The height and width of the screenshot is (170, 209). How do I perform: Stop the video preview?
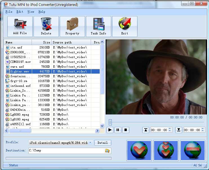(x=126, y=130)
